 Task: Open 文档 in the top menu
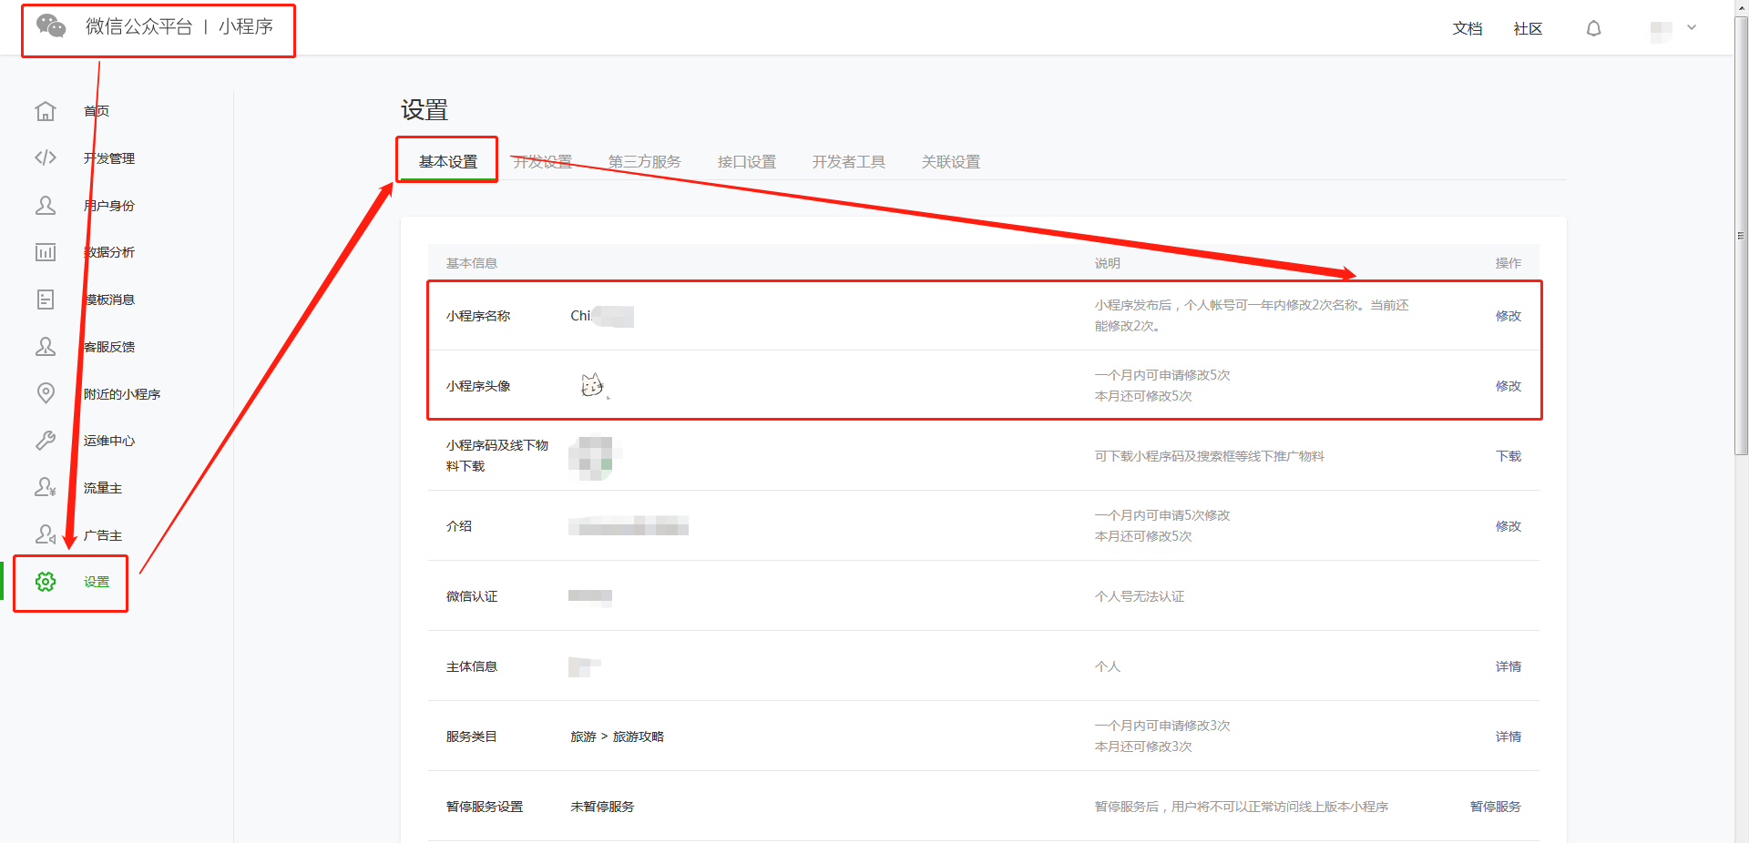pyautogui.click(x=1468, y=28)
